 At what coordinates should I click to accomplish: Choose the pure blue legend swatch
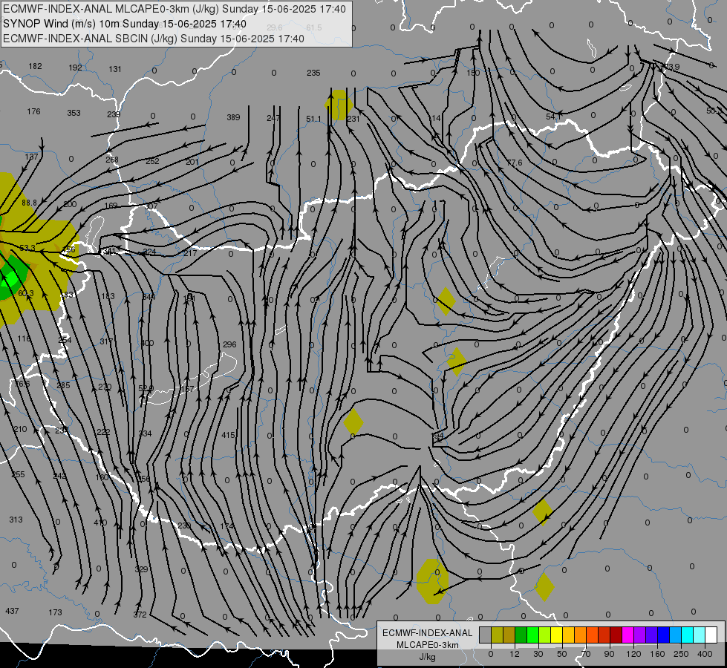pos(663,635)
